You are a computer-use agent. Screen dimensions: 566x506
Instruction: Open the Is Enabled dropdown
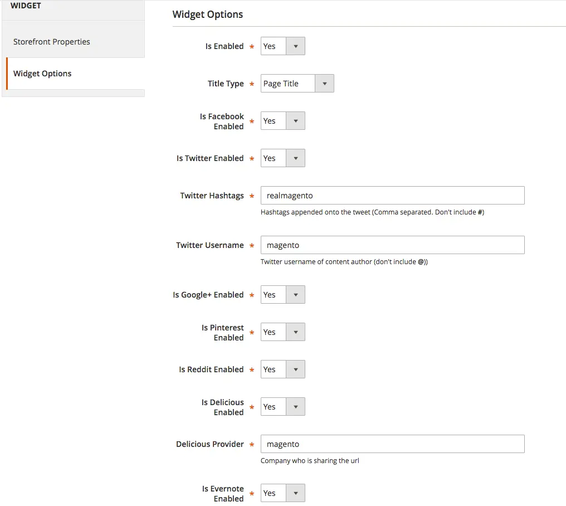(x=282, y=46)
